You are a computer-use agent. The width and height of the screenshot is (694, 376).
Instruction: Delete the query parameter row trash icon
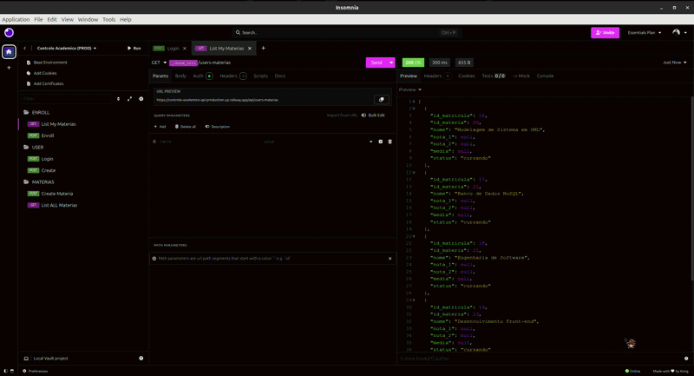pos(390,142)
